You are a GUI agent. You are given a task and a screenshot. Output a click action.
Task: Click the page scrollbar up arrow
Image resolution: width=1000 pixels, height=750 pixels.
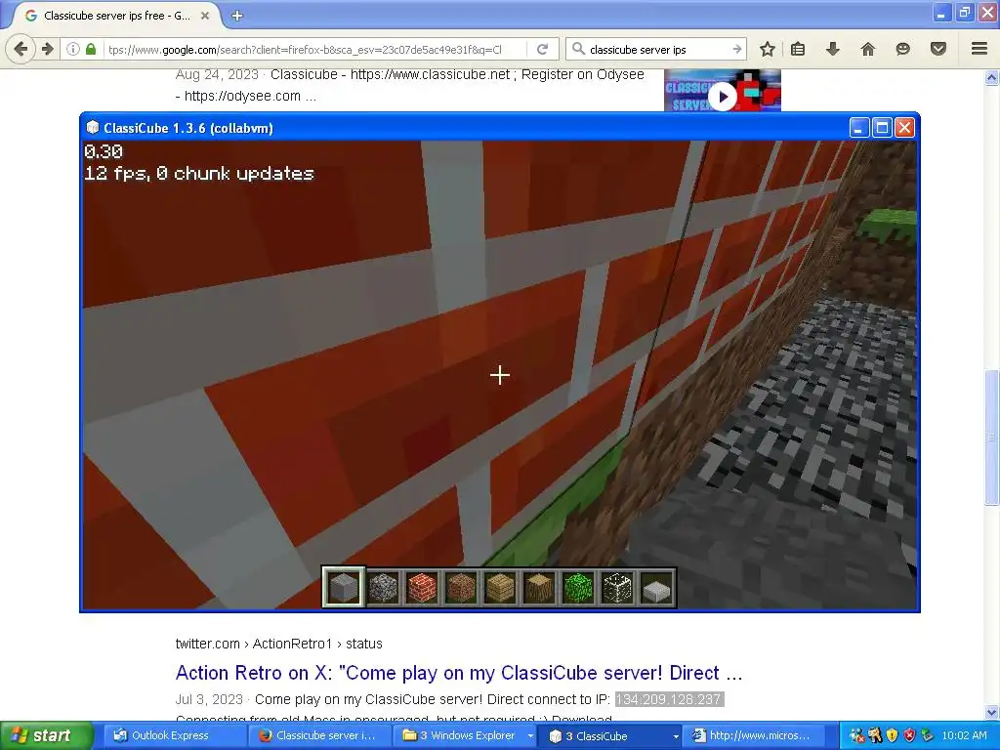coord(992,78)
